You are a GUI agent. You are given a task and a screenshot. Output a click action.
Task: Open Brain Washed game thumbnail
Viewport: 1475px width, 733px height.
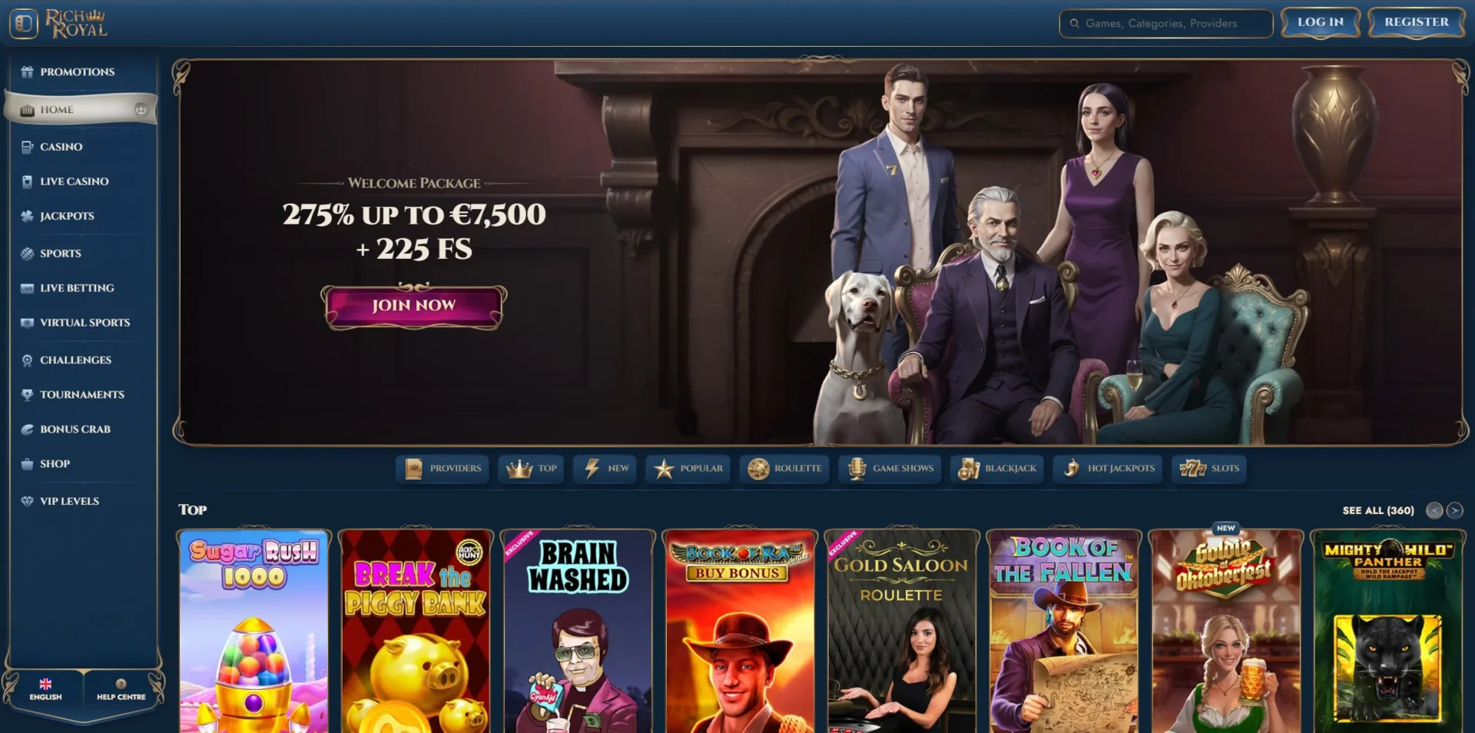(578, 630)
